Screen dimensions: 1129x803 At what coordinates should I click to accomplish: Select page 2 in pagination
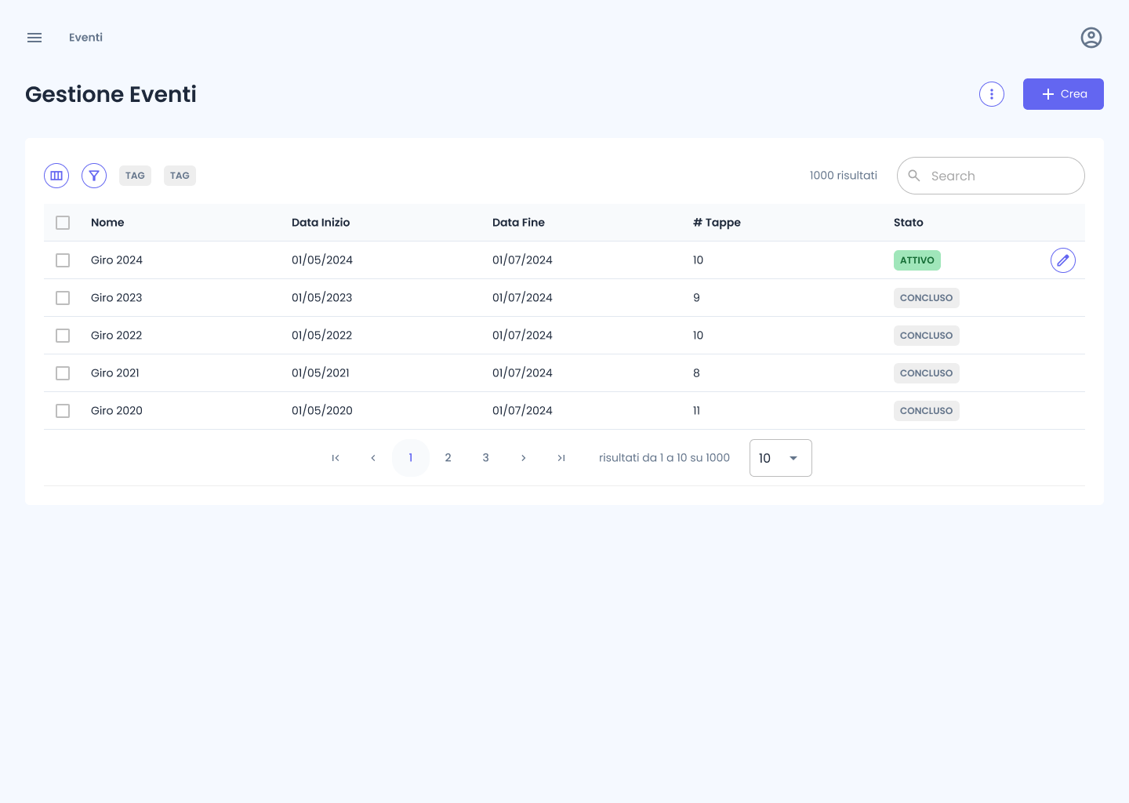coord(448,458)
